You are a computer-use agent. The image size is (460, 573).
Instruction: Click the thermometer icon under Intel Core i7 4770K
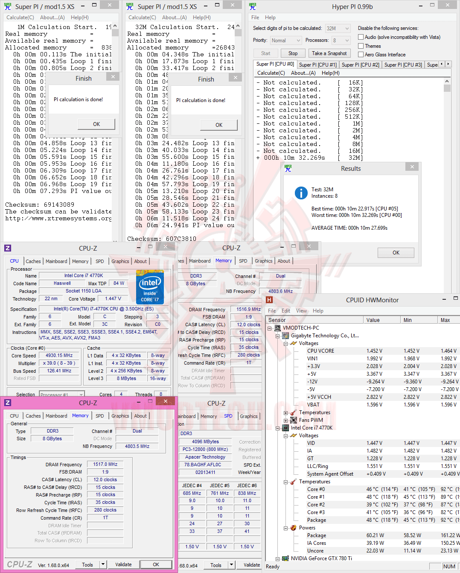(x=293, y=482)
